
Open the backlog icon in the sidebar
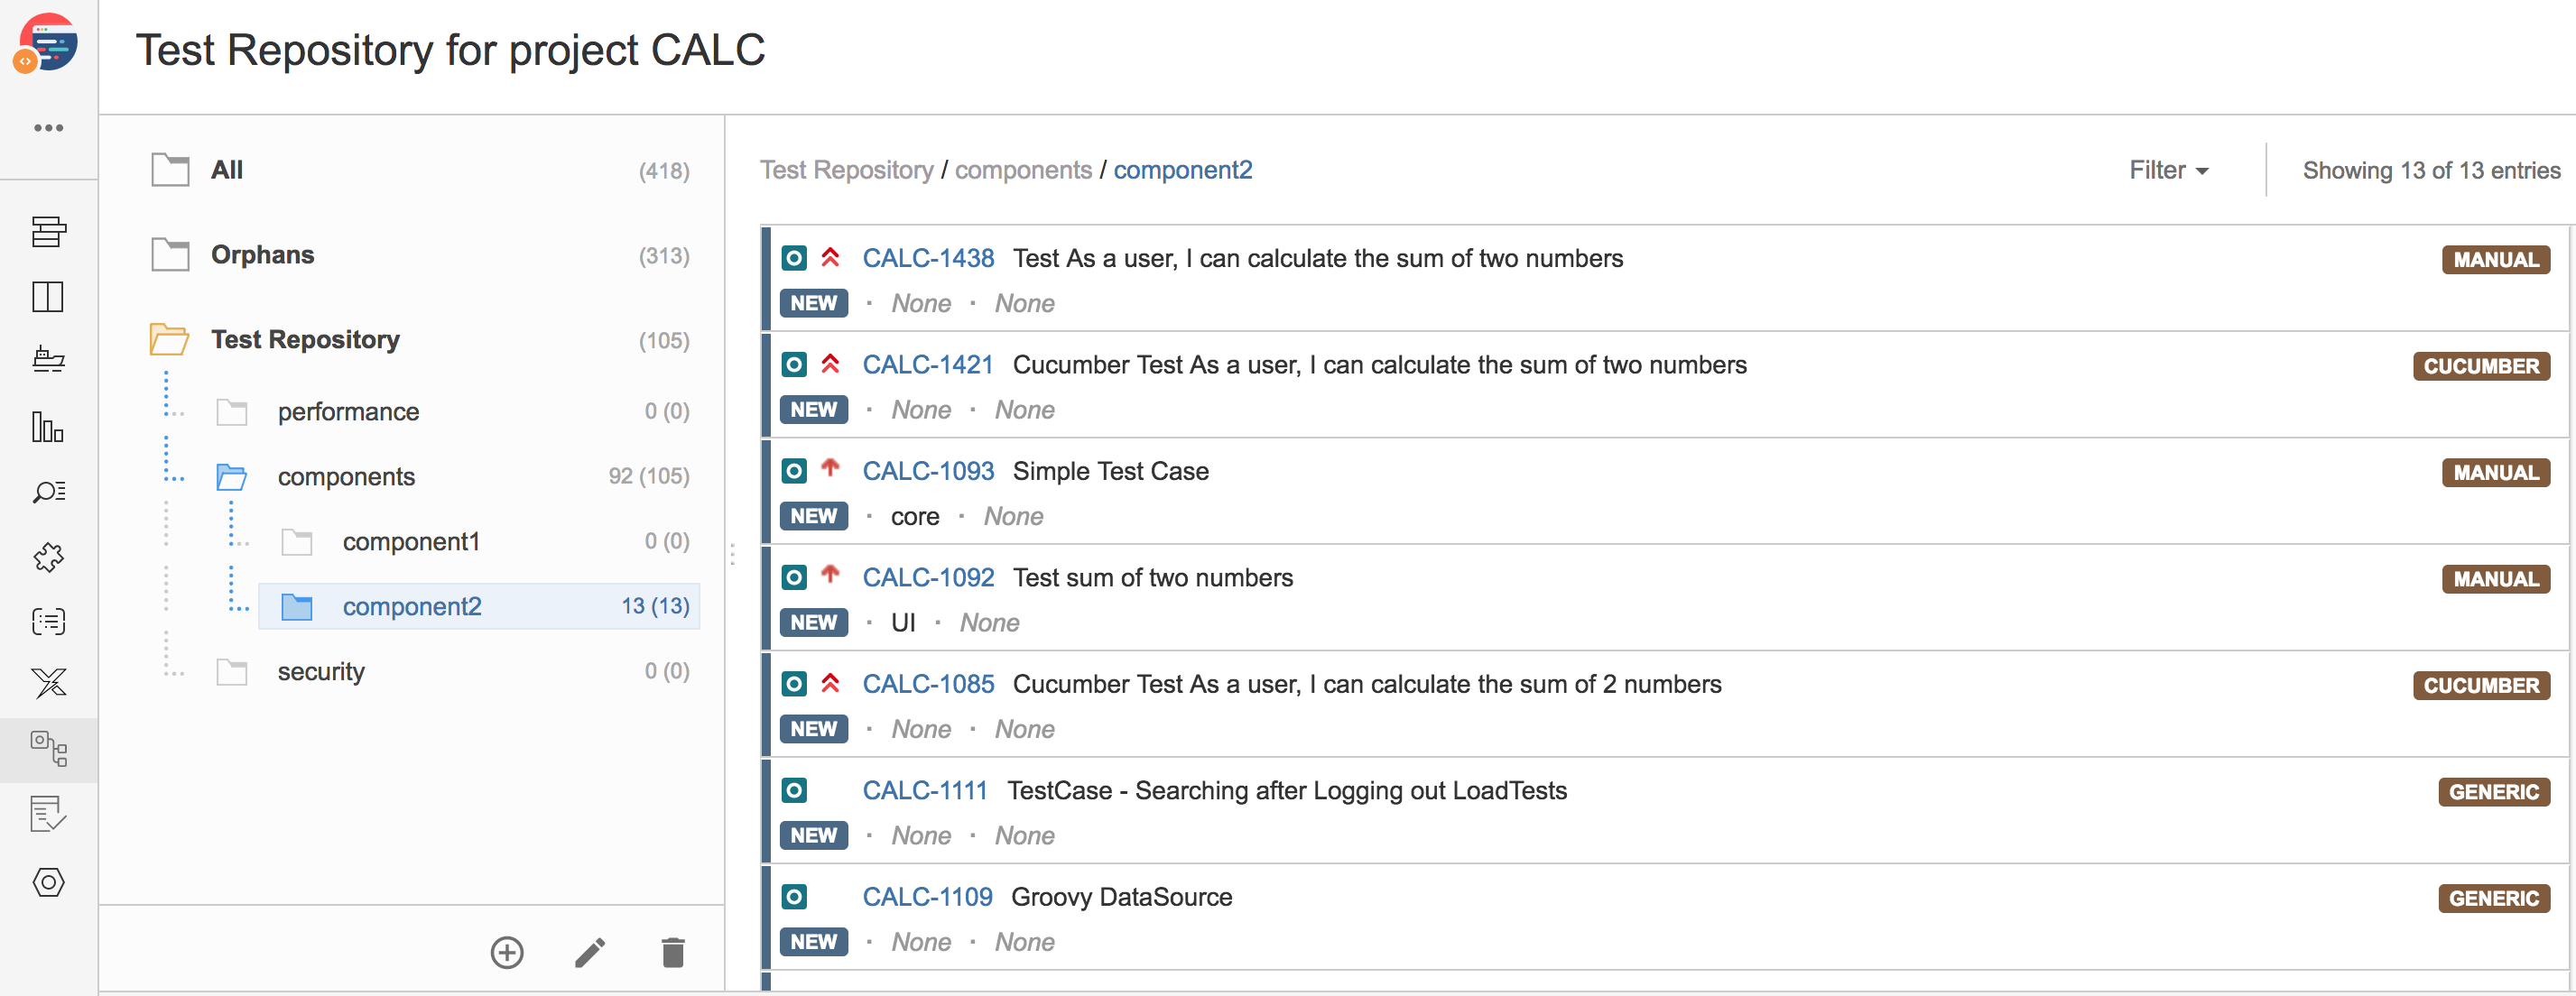[48, 232]
